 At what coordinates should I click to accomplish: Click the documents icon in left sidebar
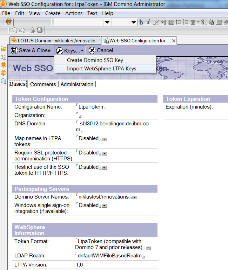(x=4, y=57)
